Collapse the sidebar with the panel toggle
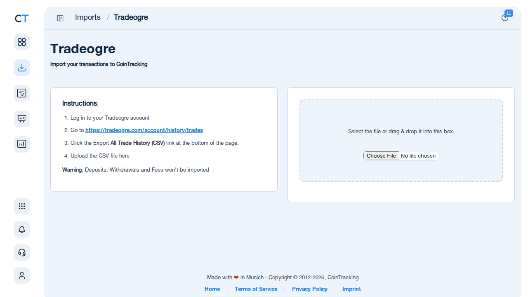Viewport: 528px width, 297px height. pos(60,18)
